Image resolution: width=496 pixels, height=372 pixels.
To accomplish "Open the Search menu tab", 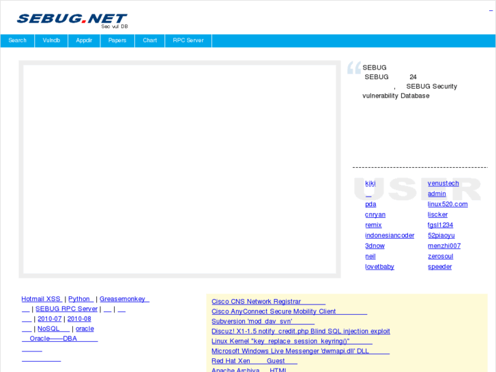I will point(18,40).
